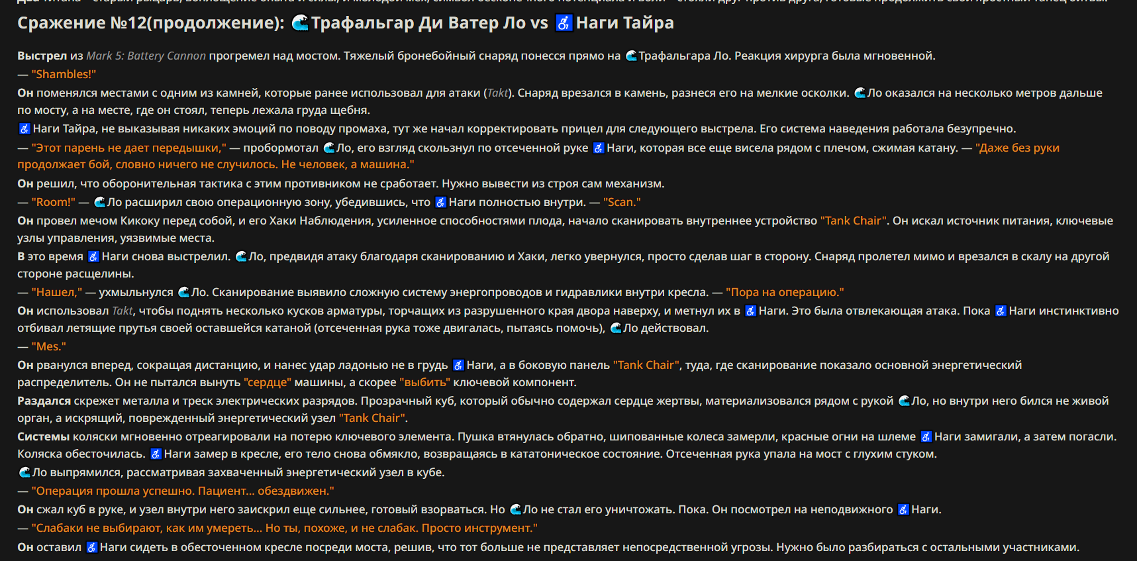The width and height of the screenshot is (1137, 561).
Task: Click wheelchair emoji after 'посмотрел на неподвижного'
Action: tap(903, 509)
